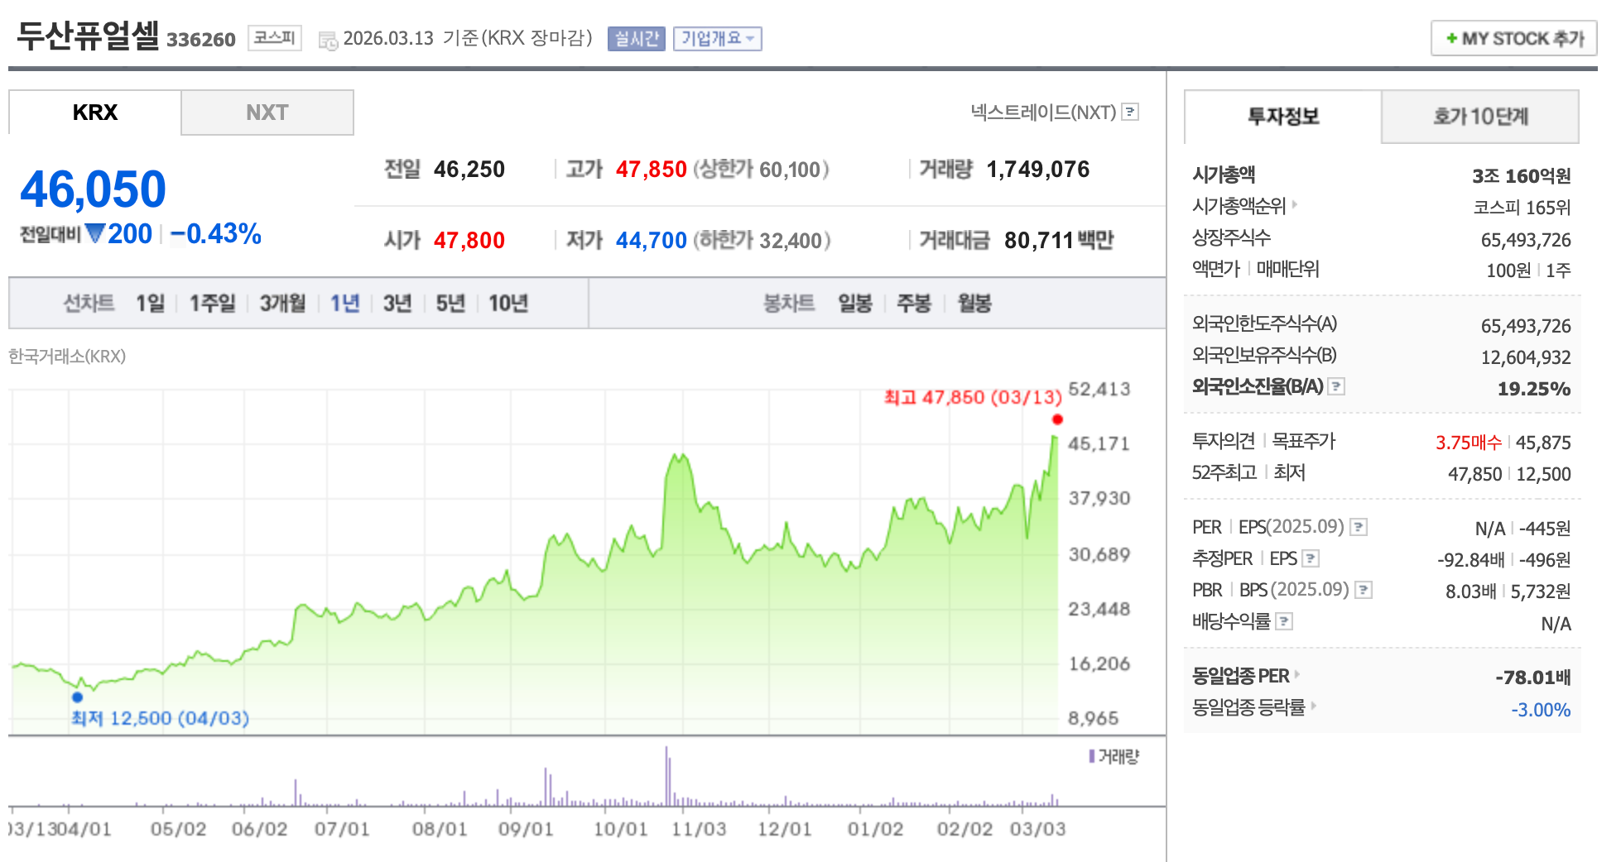The width and height of the screenshot is (1621, 862).
Task: Open the 시가총액순위 link
Action: pos(1239,206)
